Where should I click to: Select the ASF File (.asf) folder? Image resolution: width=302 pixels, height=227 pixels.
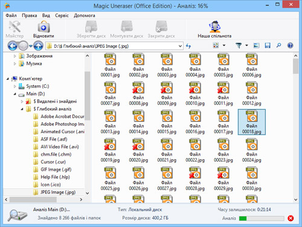(x=54, y=139)
